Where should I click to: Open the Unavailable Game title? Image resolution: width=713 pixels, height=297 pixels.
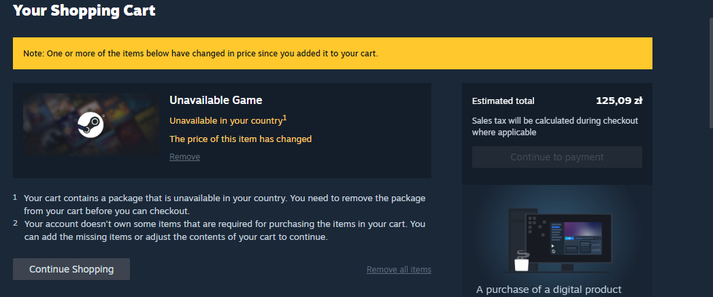216,101
